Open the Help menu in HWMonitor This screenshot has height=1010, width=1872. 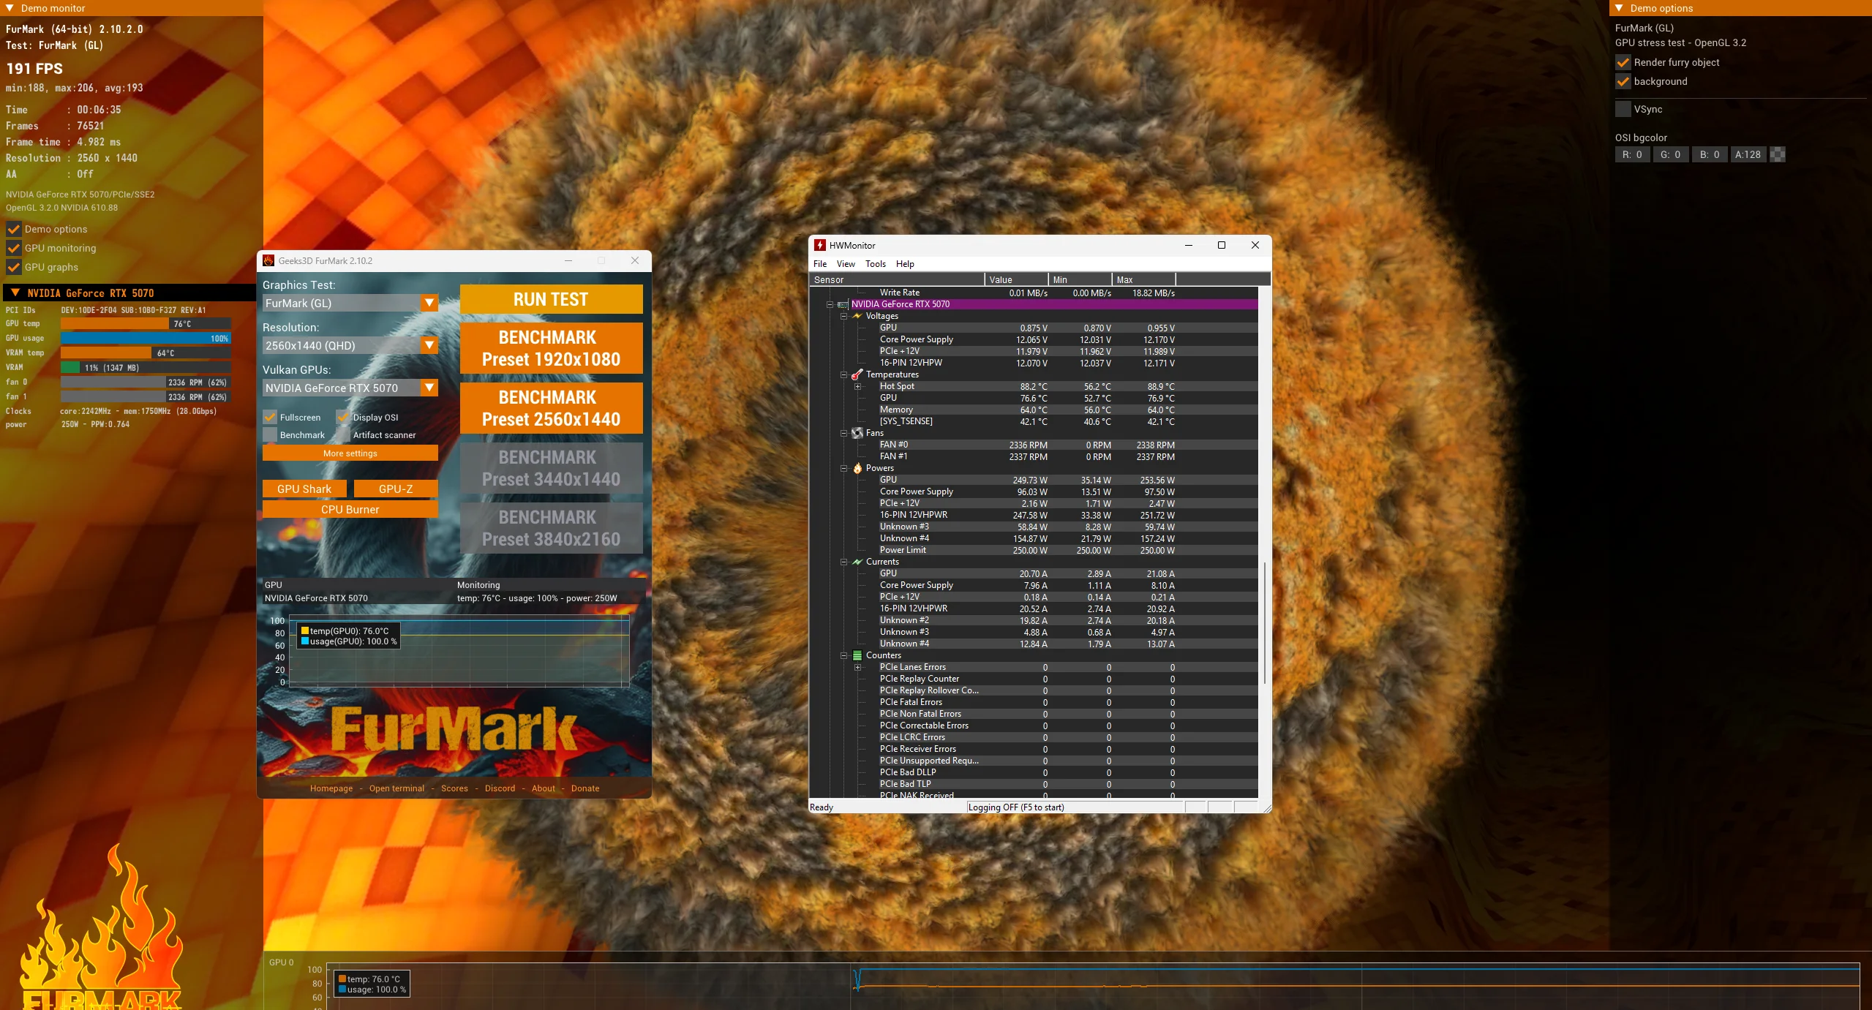coord(905,264)
